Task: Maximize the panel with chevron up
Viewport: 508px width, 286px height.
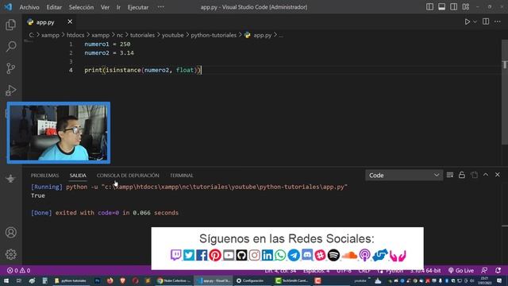Action: 486,175
